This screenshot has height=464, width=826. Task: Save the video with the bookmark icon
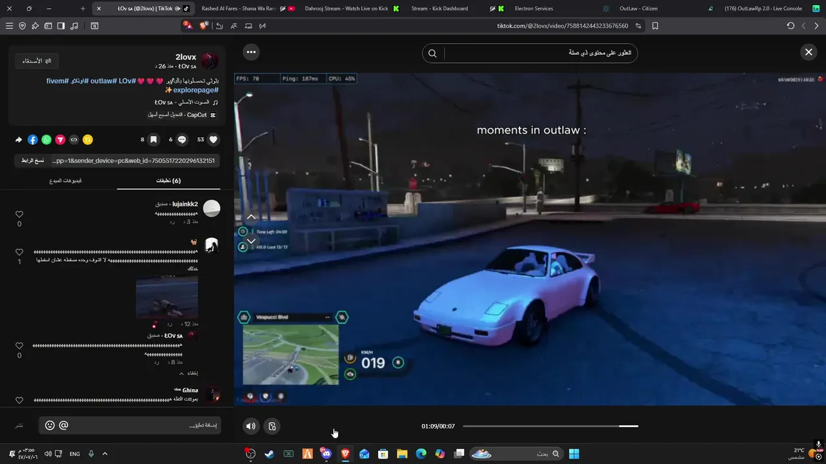(x=154, y=139)
